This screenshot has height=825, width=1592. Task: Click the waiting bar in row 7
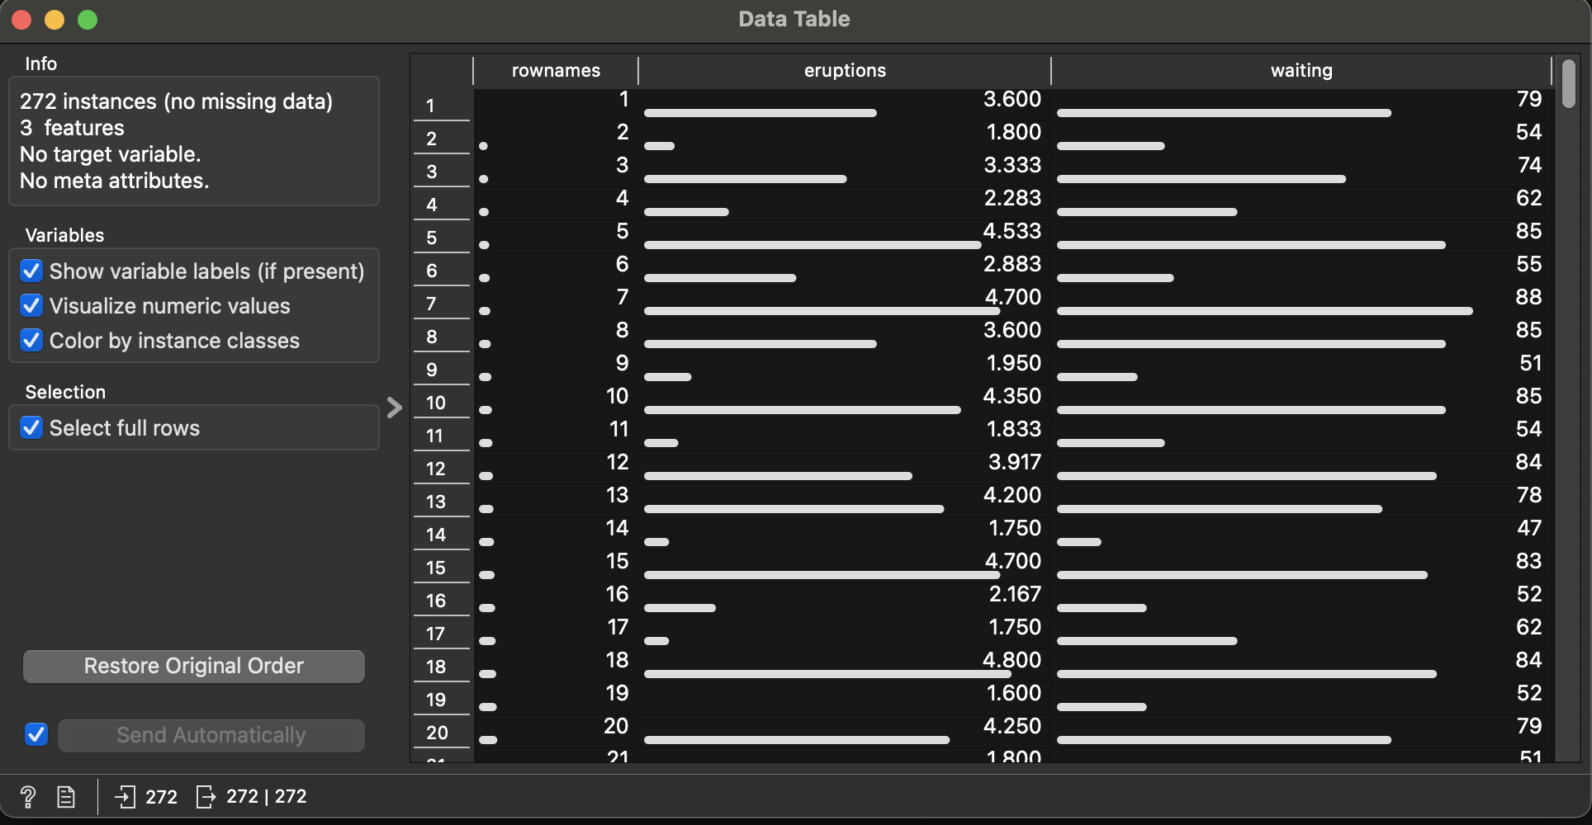tap(1263, 311)
